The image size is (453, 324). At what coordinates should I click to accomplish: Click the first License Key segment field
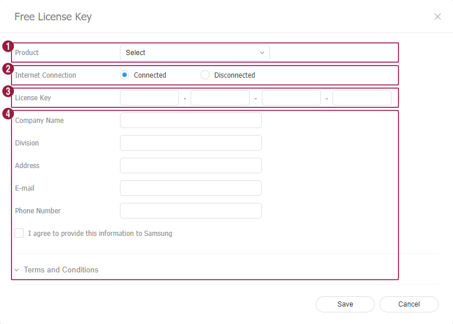point(149,98)
